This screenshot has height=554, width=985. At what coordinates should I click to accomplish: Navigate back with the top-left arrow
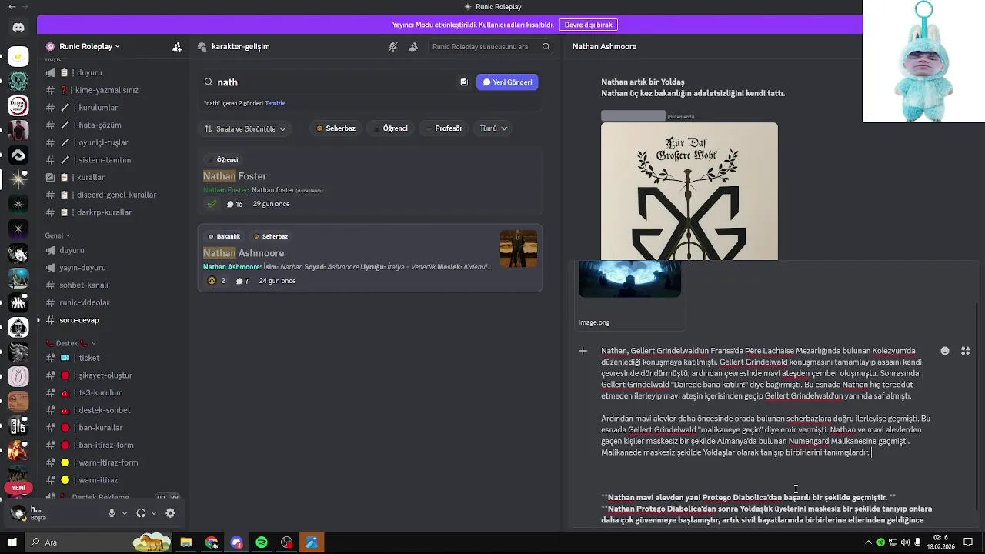(12, 7)
